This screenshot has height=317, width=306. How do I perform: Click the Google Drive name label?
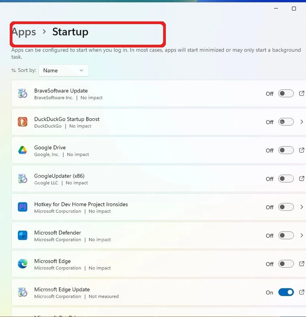click(x=50, y=148)
